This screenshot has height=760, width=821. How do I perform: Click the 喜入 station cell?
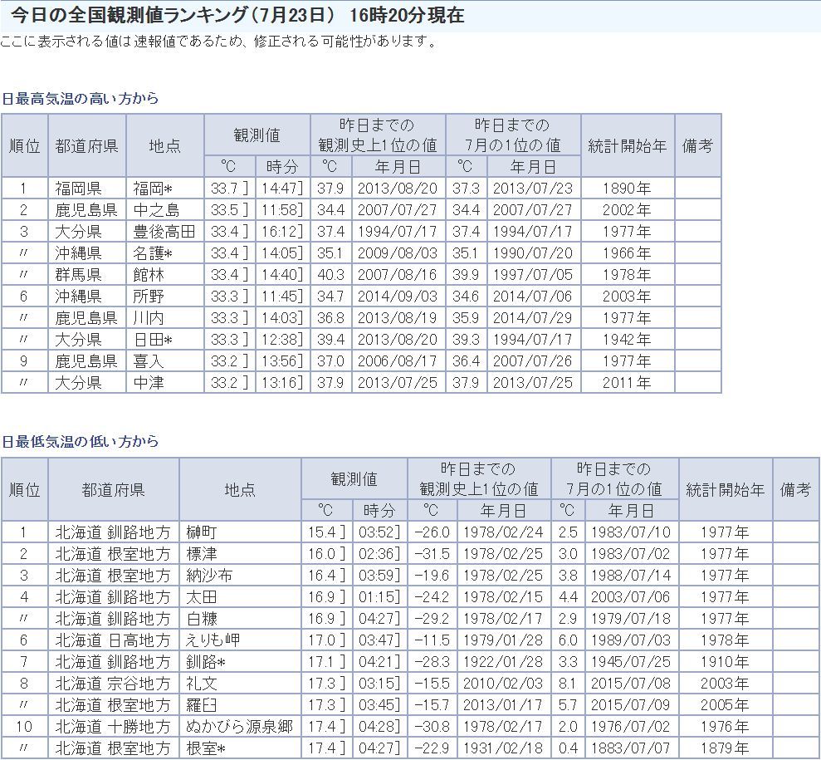click(x=149, y=361)
